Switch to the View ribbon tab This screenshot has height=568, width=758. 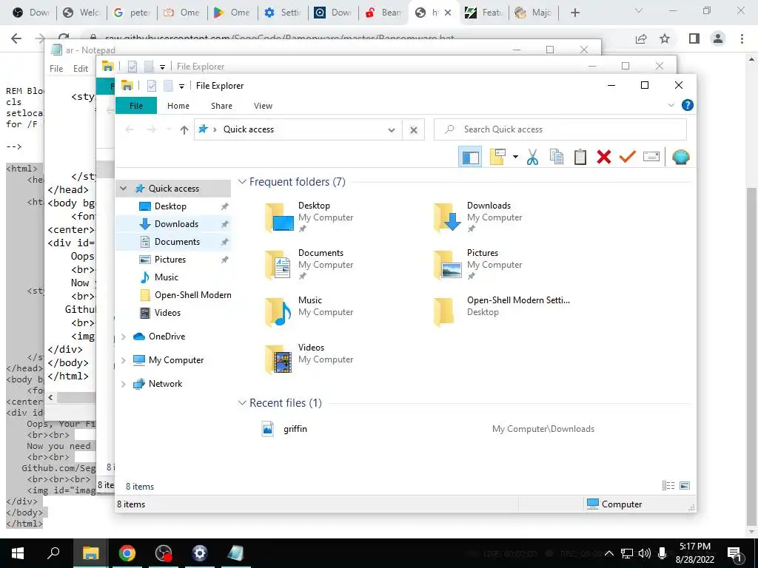coord(263,106)
